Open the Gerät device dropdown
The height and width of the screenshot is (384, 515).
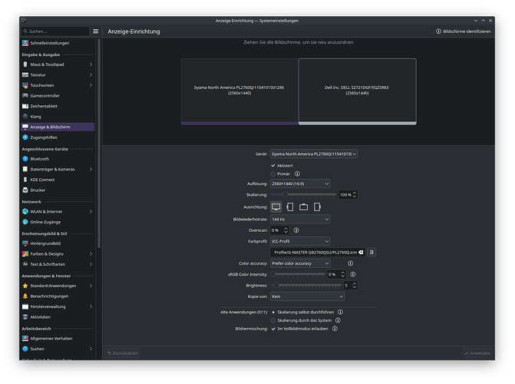[x=314, y=154]
